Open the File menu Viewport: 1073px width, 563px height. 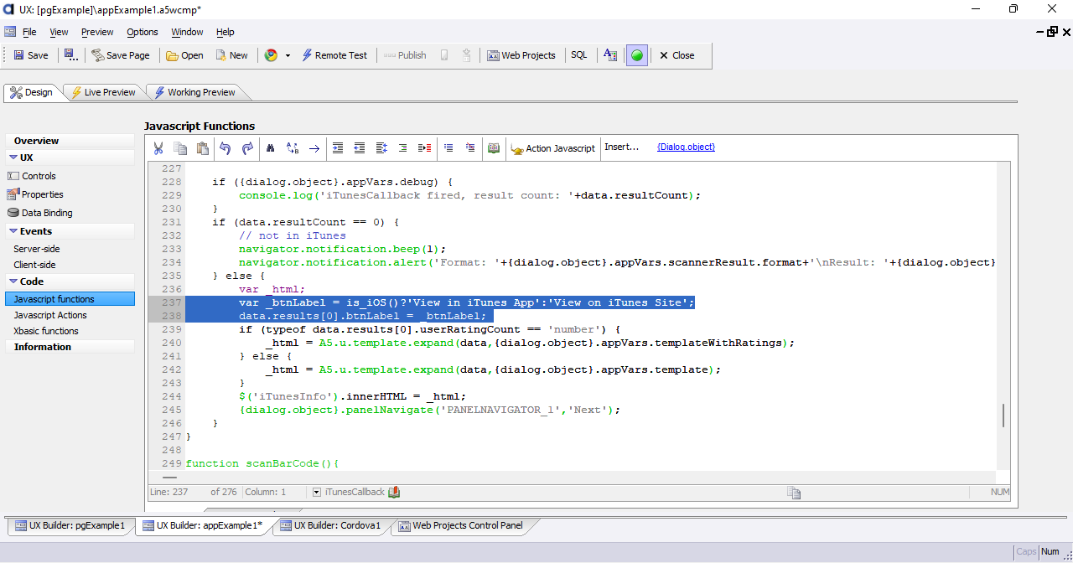tap(29, 32)
